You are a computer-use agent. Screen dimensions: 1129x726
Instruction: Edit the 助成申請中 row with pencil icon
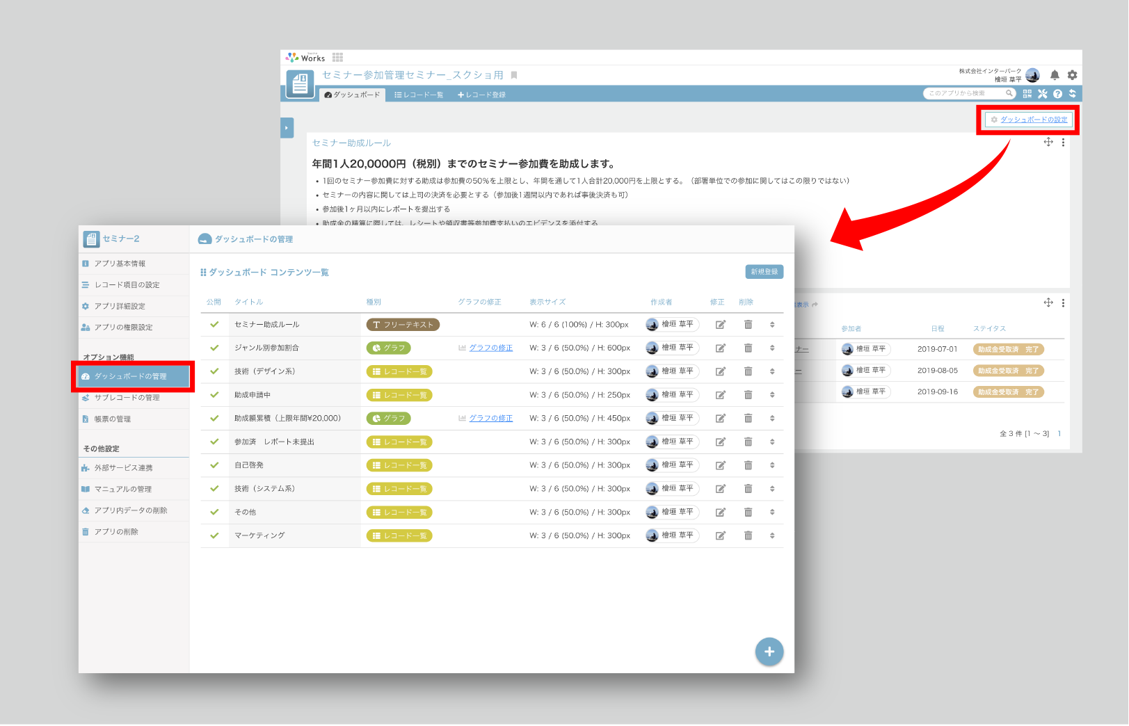click(x=721, y=395)
